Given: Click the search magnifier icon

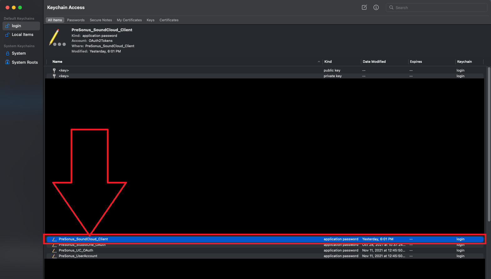Looking at the screenshot, I should click(x=391, y=7).
